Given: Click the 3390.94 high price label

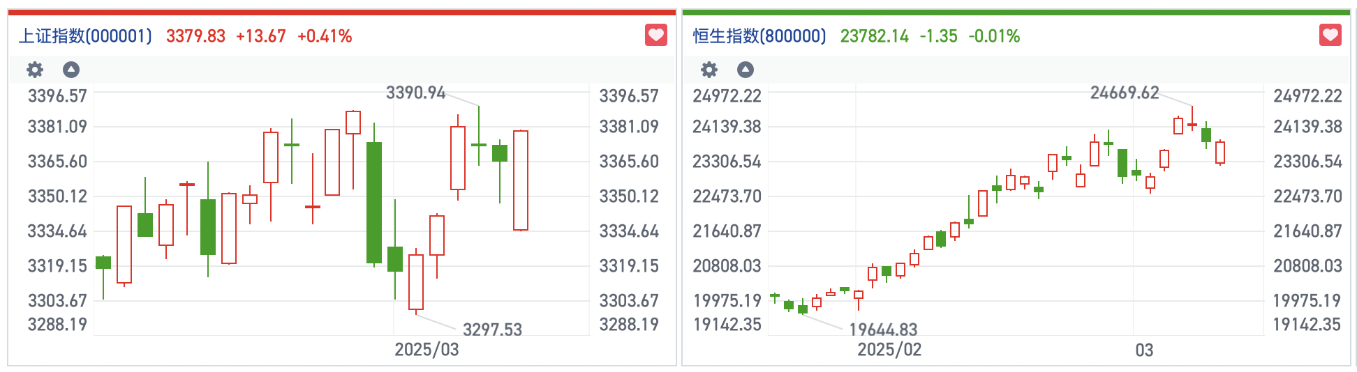Looking at the screenshot, I should pos(415,93).
